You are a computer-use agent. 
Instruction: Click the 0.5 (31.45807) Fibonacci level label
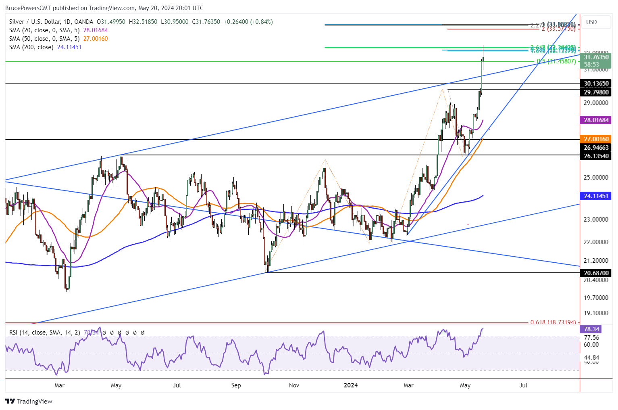pyautogui.click(x=556, y=61)
